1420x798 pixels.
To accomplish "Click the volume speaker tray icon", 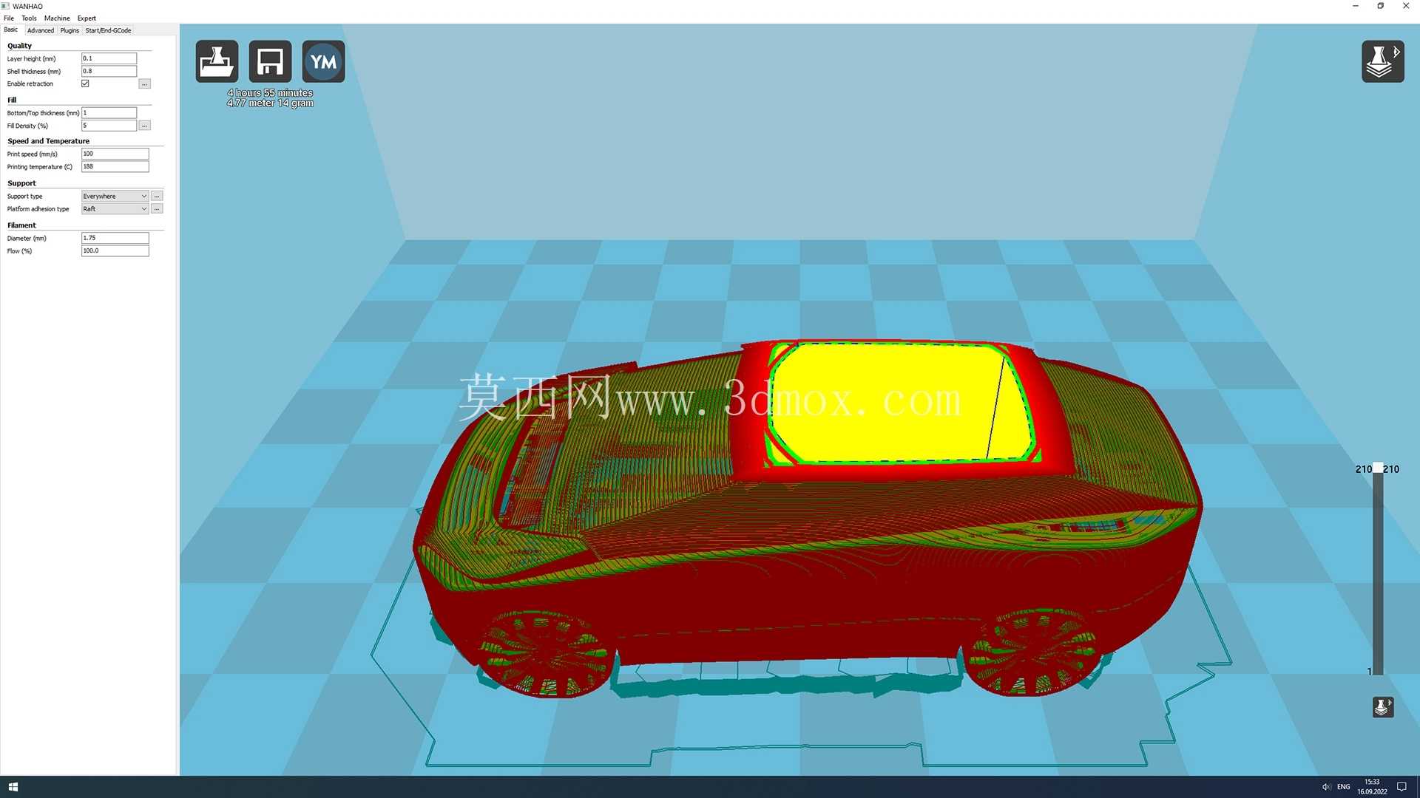I will 1326,787.
